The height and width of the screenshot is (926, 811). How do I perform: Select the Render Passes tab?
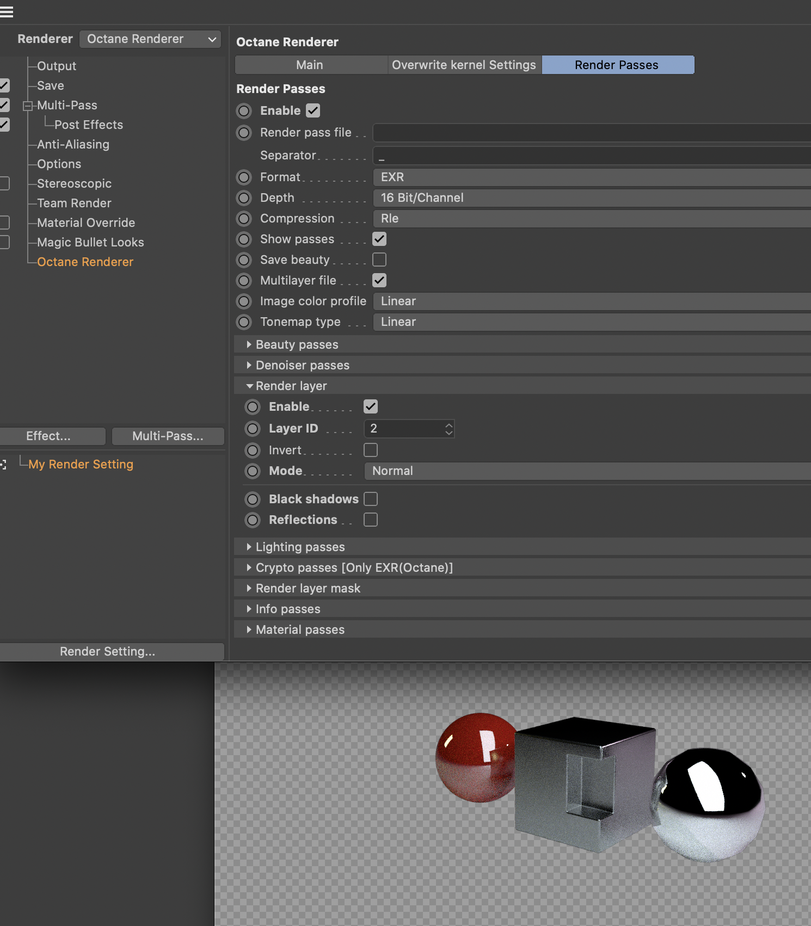617,65
